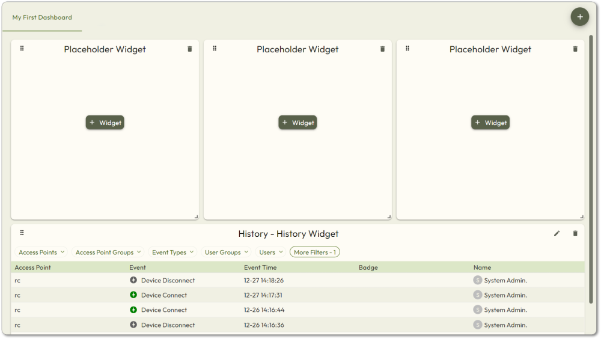Viewport: 601px width, 339px height.
Task: Add widget to first placeholder
Action: point(105,123)
